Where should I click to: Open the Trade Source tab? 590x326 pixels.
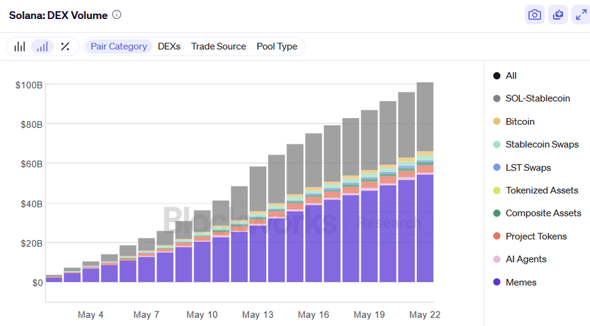pos(218,47)
